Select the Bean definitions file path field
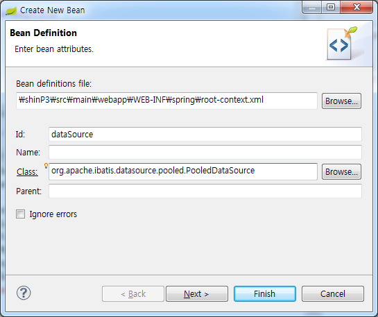The image size is (378, 317). click(166, 101)
